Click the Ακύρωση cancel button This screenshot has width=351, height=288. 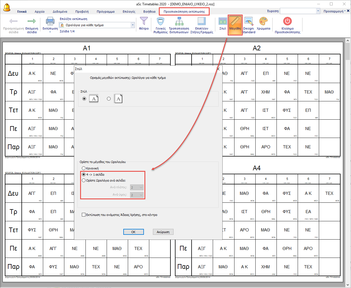(x=163, y=232)
